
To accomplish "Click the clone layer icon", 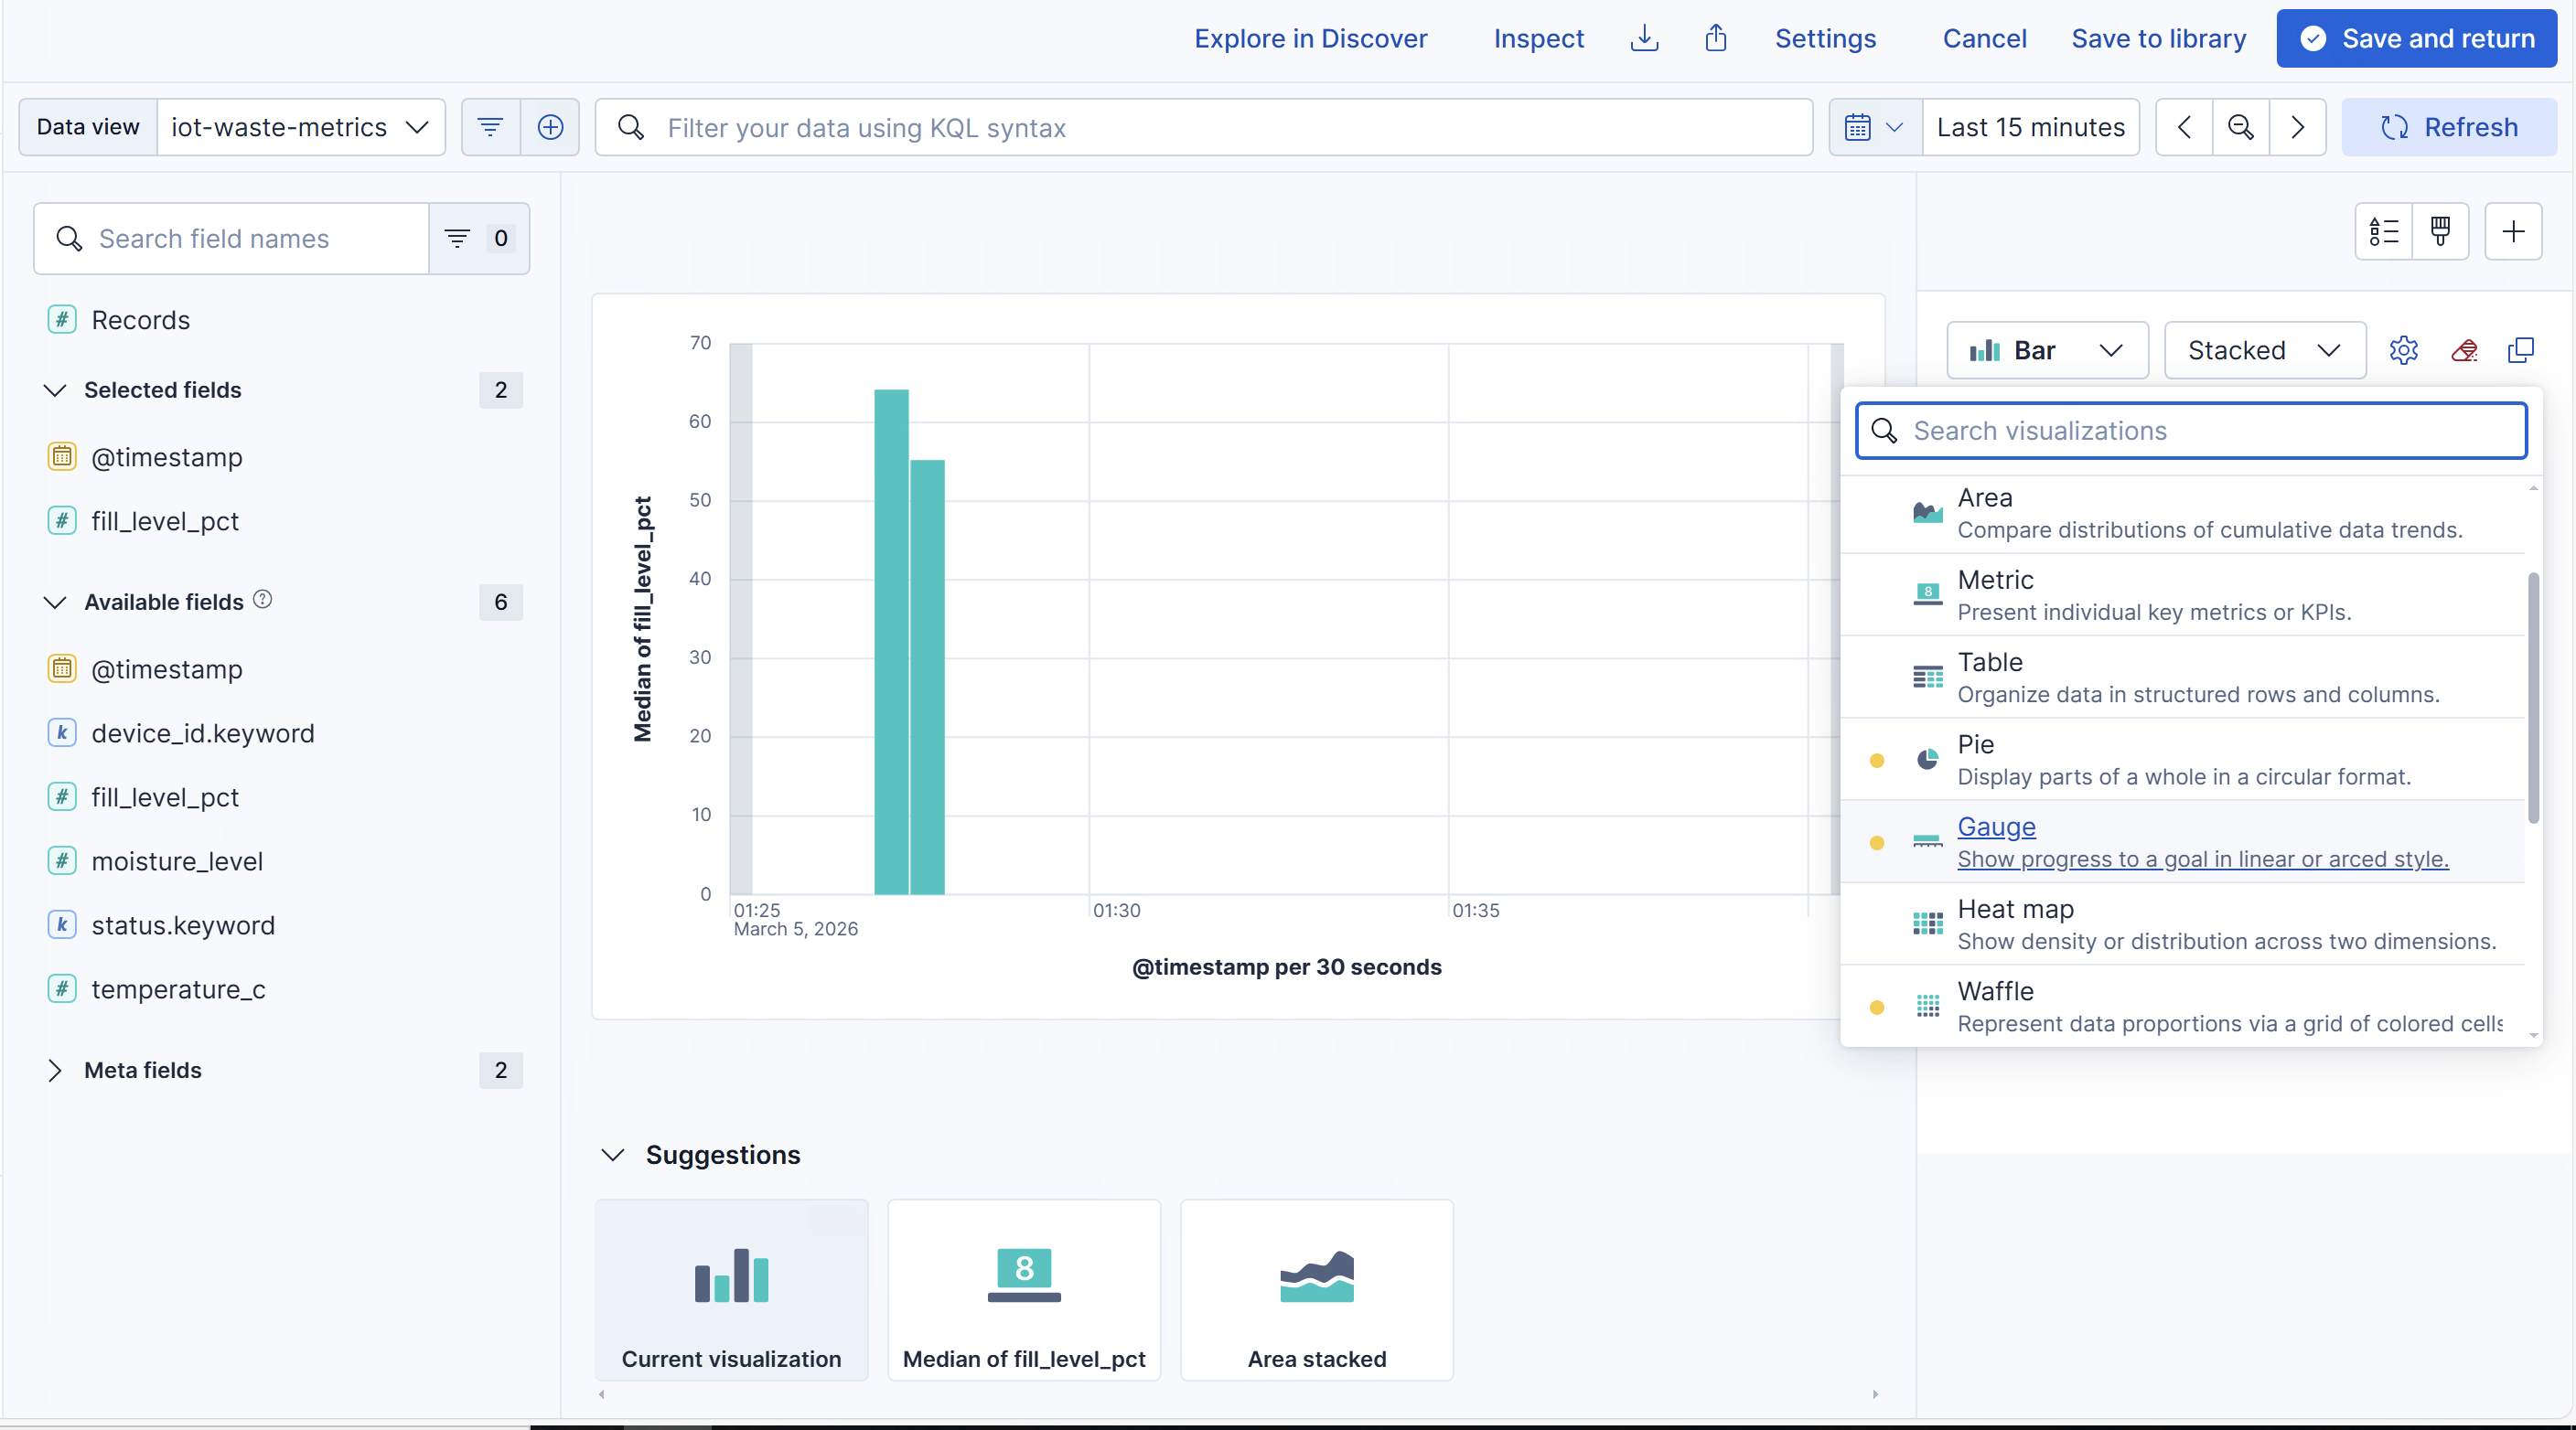I will pyautogui.click(x=2521, y=350).
